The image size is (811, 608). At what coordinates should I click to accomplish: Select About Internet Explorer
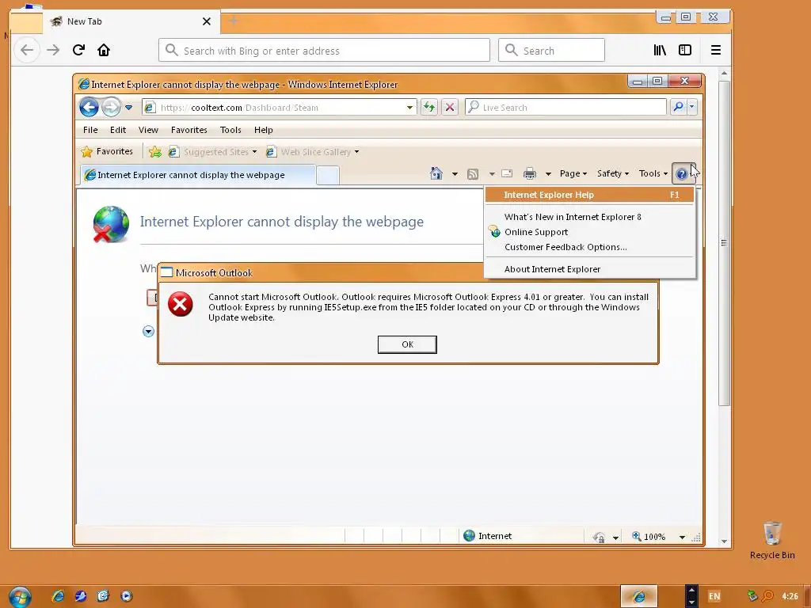589,269
